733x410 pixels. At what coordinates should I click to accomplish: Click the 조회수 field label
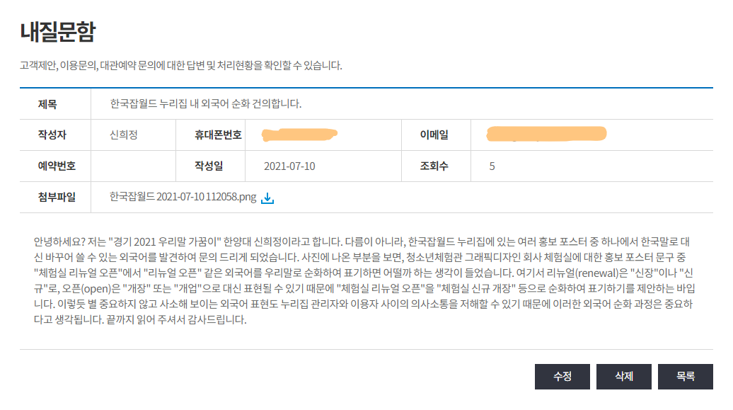[434, 166]
